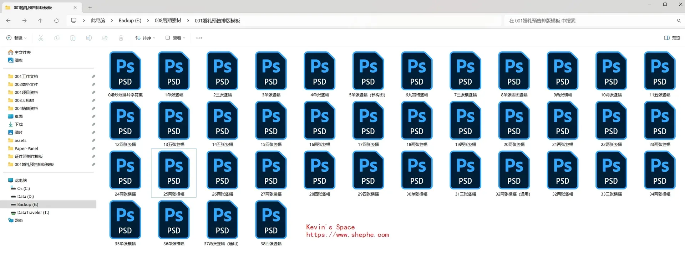Select the 001婚礼预告排版模板 tab
The height and width of the screenshot is (275, 685).
[x=39, y=7]
